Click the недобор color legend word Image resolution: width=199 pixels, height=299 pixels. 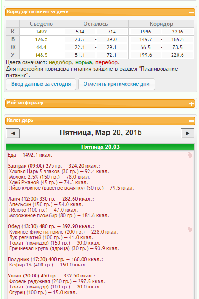(60, 62)
